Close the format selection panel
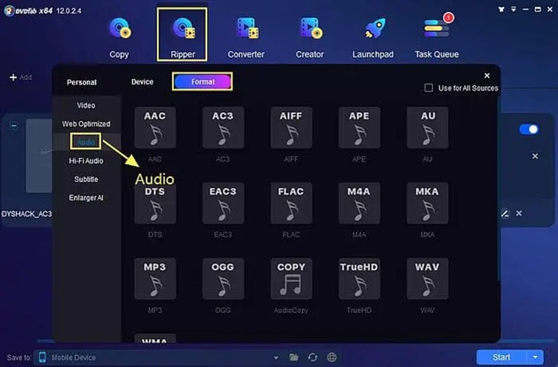Viewport: 558px width, 367px height. [x=487, y=75]
